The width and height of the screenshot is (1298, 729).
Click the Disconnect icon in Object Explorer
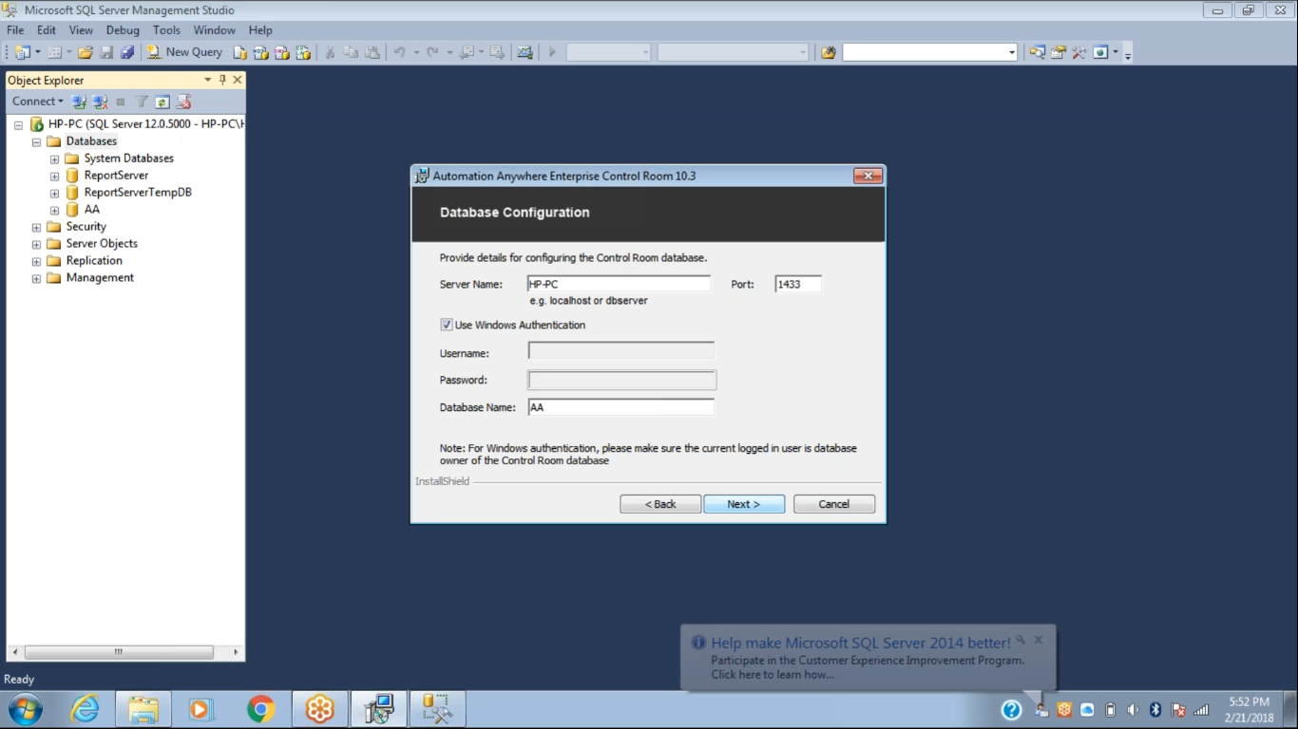click(x=100, y=102)
